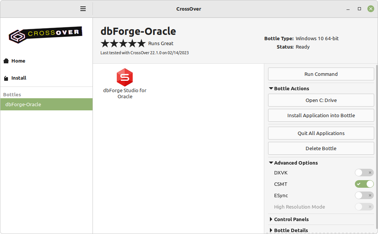The width and height of the screenshot is (378, 234).
Task: Select the dbForge-Oracle bottle
Action: [46, 104]
